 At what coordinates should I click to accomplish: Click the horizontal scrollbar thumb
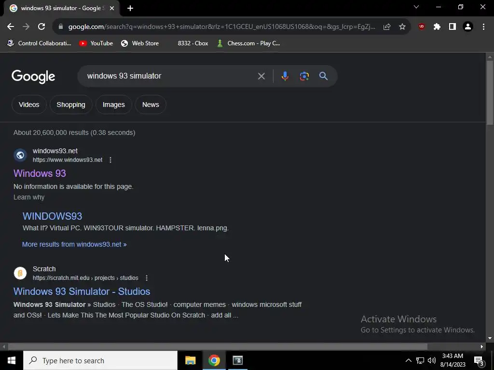coord(218,347)
